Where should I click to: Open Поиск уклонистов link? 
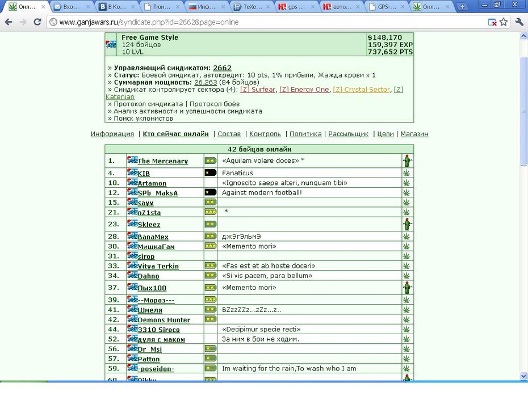pyautogui.click(x=144, y=119)
